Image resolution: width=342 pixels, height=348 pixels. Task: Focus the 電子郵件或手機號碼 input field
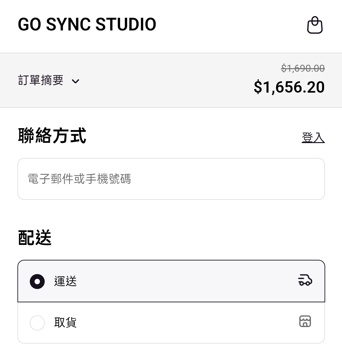pos(171,179)
